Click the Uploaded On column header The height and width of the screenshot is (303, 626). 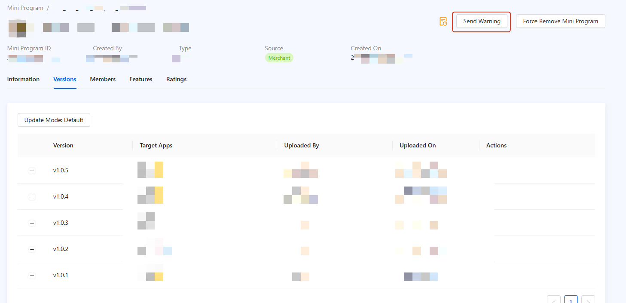click(x=418, y=145)
